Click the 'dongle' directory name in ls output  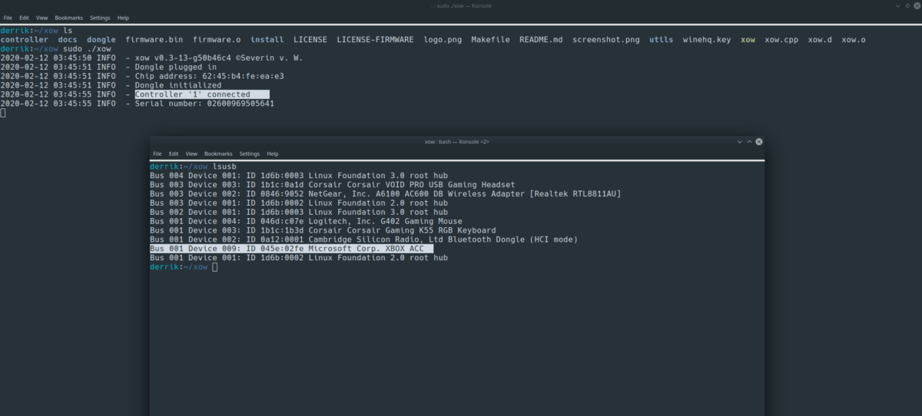(x=102, y=39)
